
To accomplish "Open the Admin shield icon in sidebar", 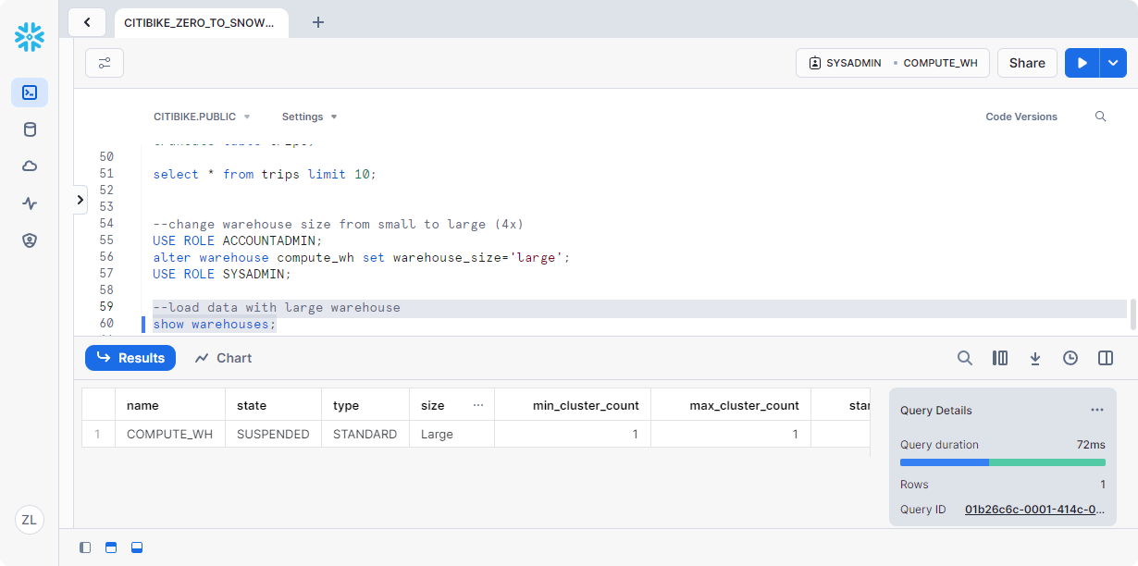I will [30, 240].
